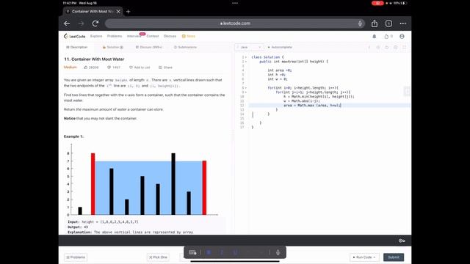Open the Contest nav item
The height and width of the screenshot is (264, 470).
pos(153,36)
